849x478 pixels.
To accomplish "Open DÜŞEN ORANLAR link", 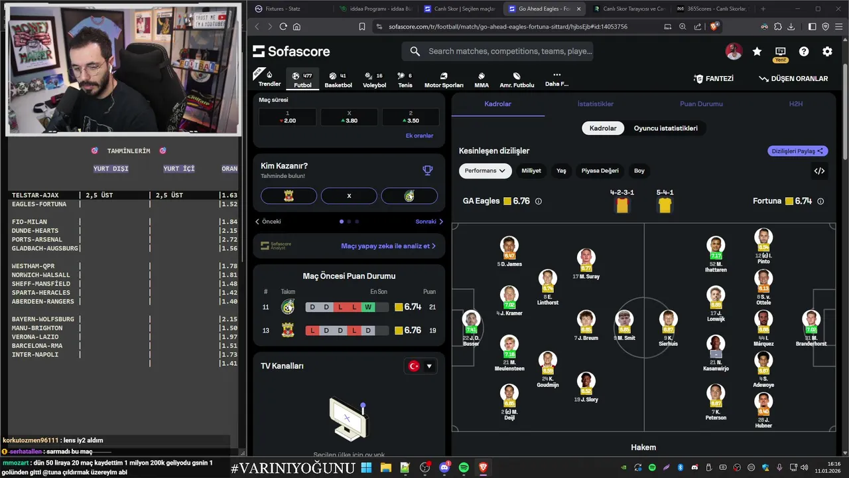I will pos(793,78).
